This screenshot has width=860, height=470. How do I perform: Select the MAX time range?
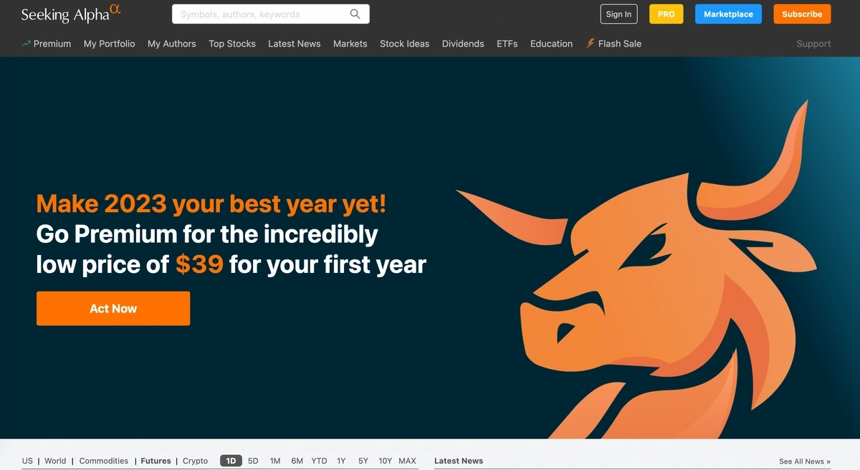[408, 461]
